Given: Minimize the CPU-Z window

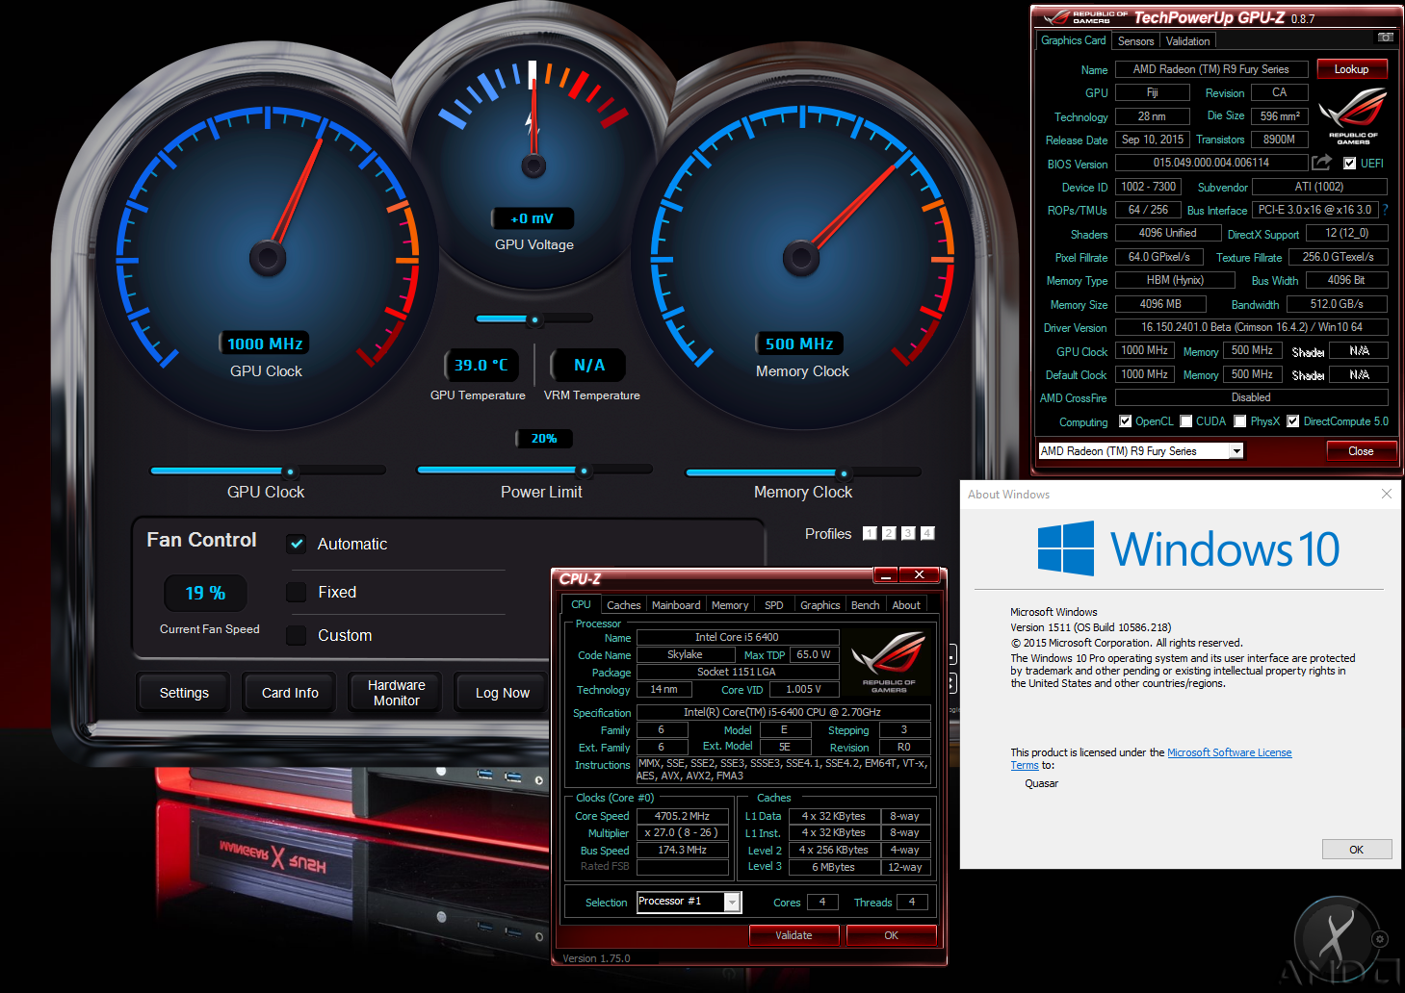Looking at the screenshot, I should [x=885, y=575].
